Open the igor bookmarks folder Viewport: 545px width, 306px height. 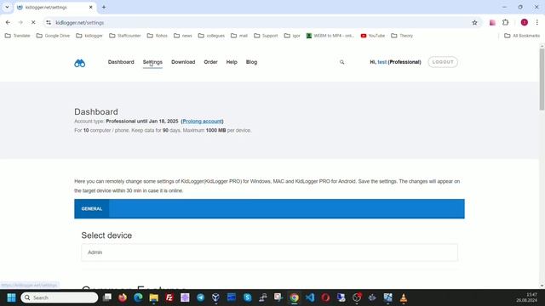pos(292,36)
